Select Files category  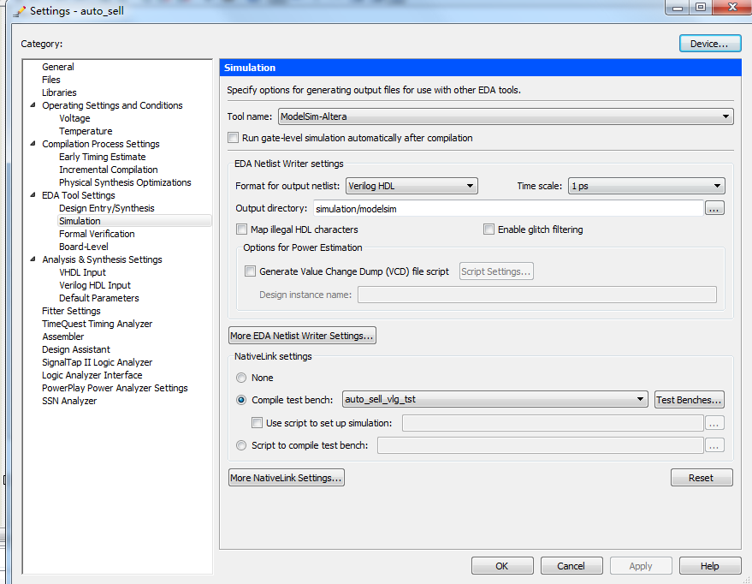pyautogui.click(x=50, y=80)
